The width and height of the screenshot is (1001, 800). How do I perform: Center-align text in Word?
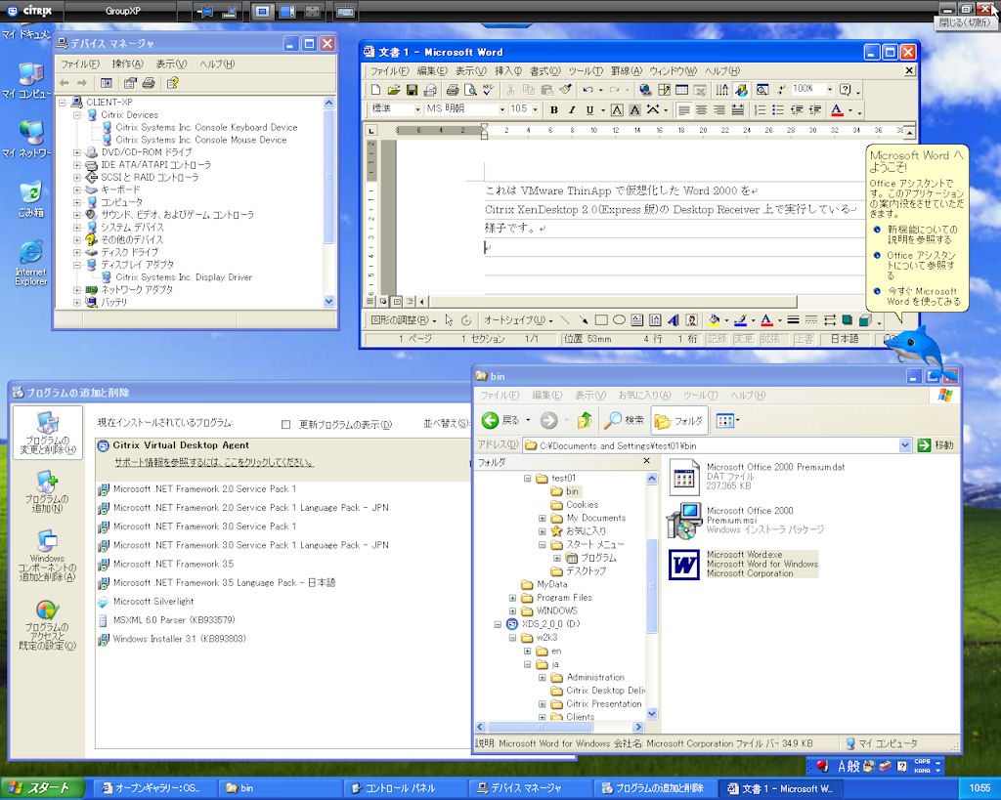pos(702,109)
